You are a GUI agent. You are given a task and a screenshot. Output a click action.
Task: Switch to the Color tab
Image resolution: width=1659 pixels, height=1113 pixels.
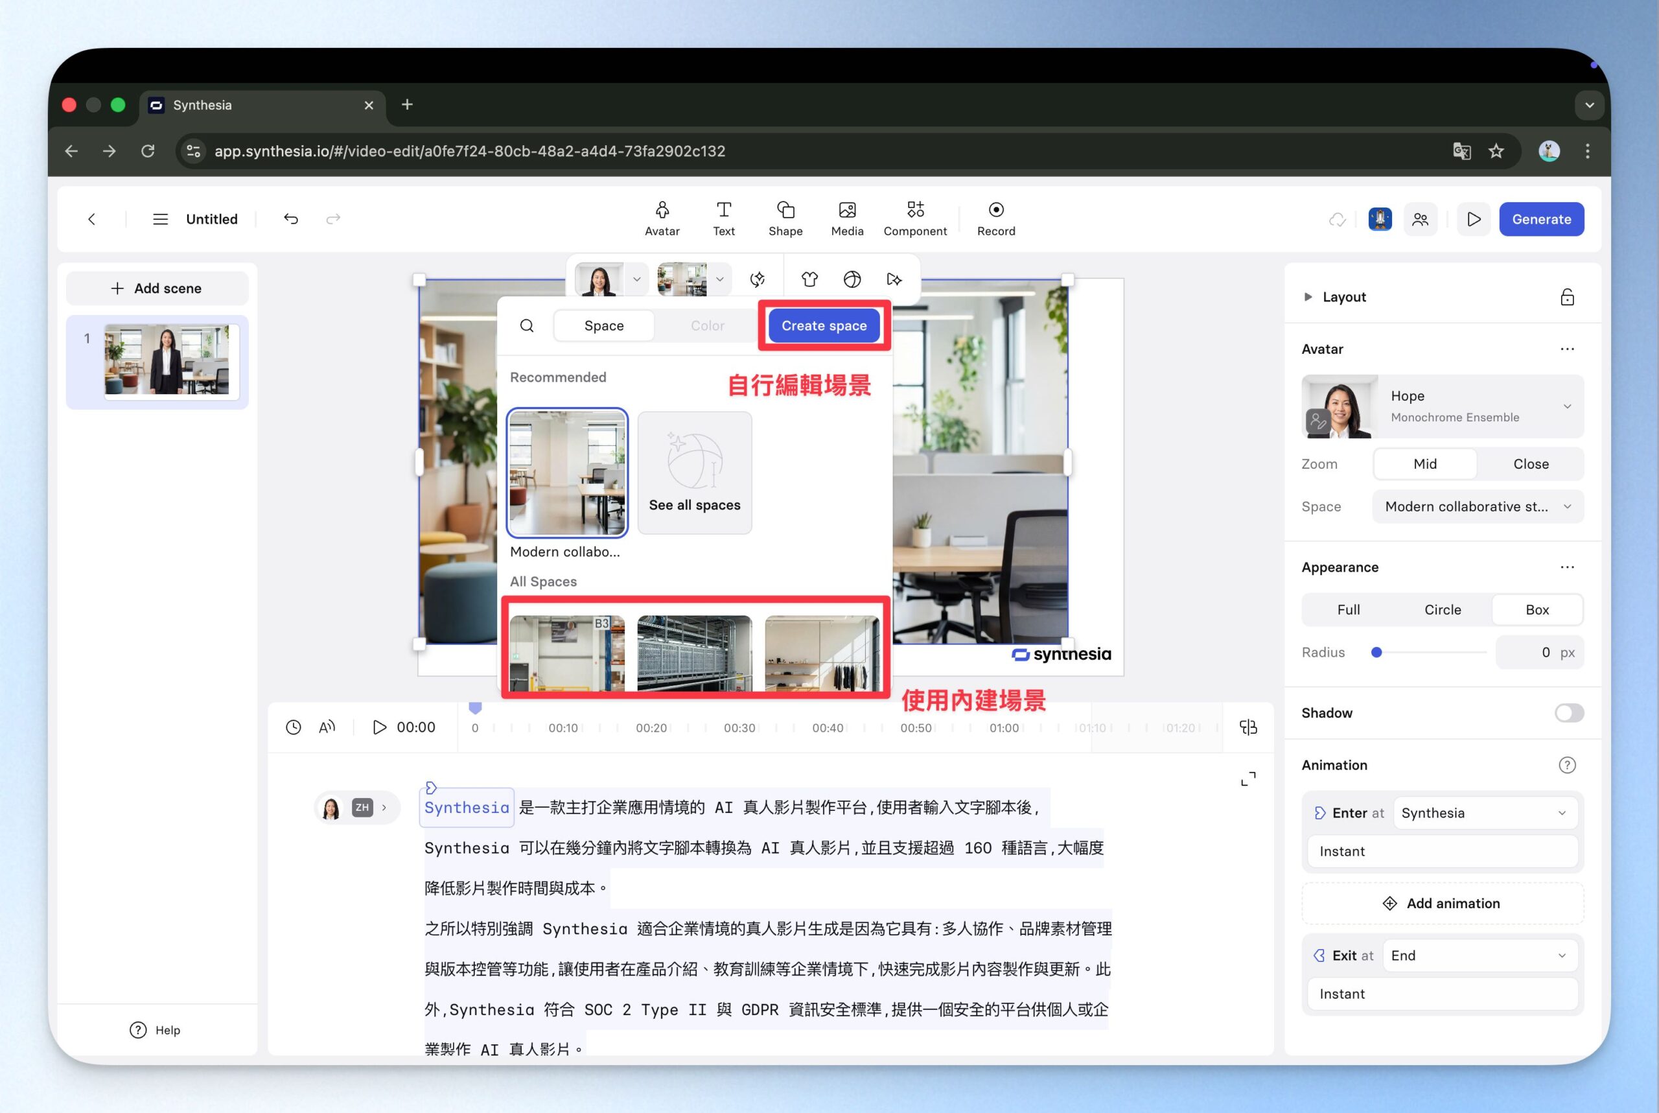(x=707, y=326)
